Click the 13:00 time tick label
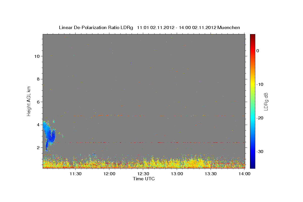 pos(177,174)
